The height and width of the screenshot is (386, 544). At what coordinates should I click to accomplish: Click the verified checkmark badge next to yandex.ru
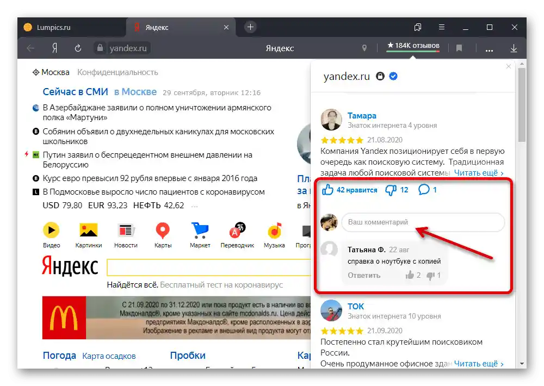393,76
